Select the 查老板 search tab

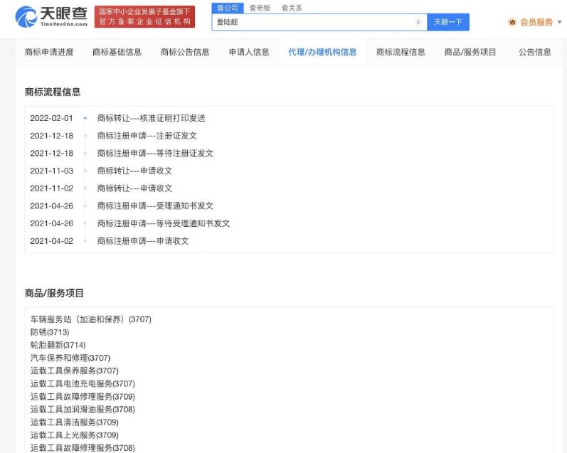coord(260,8)
